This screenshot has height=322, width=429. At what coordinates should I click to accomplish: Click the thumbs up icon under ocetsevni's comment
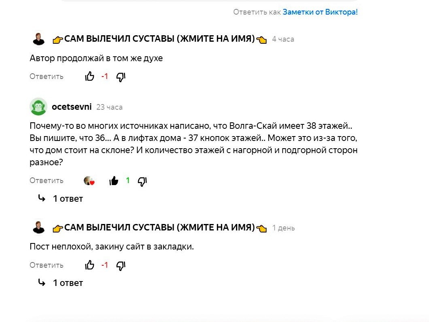point(114,180)
